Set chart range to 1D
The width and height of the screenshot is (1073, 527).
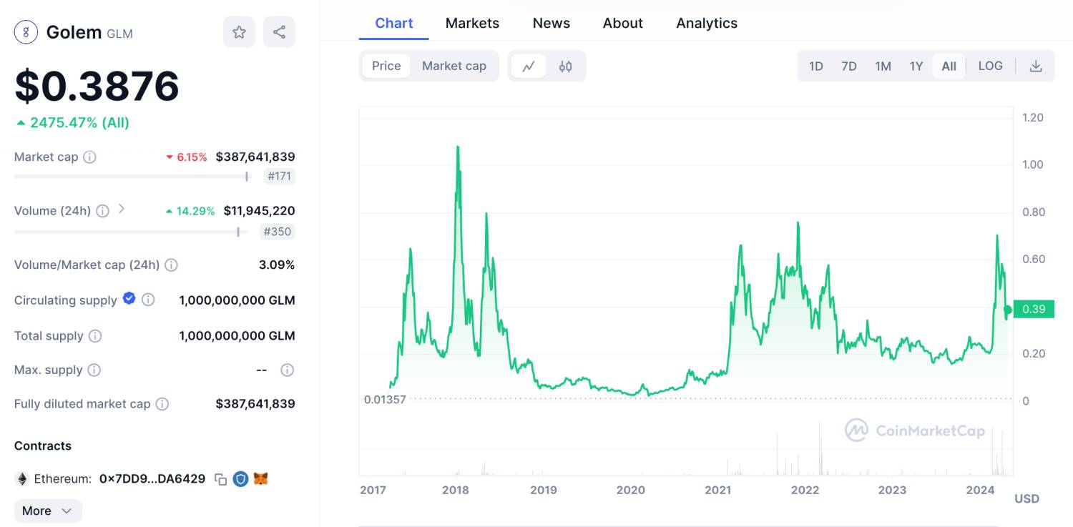[x=815, y=66]
